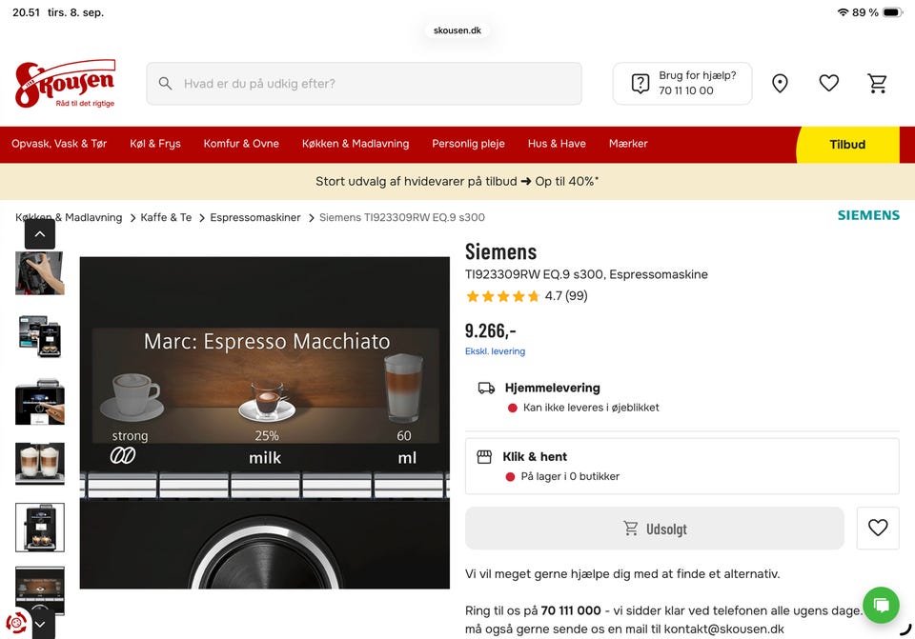Open Hus & Have menu
Screen dimensions: 915x639
tap(557, 144)
